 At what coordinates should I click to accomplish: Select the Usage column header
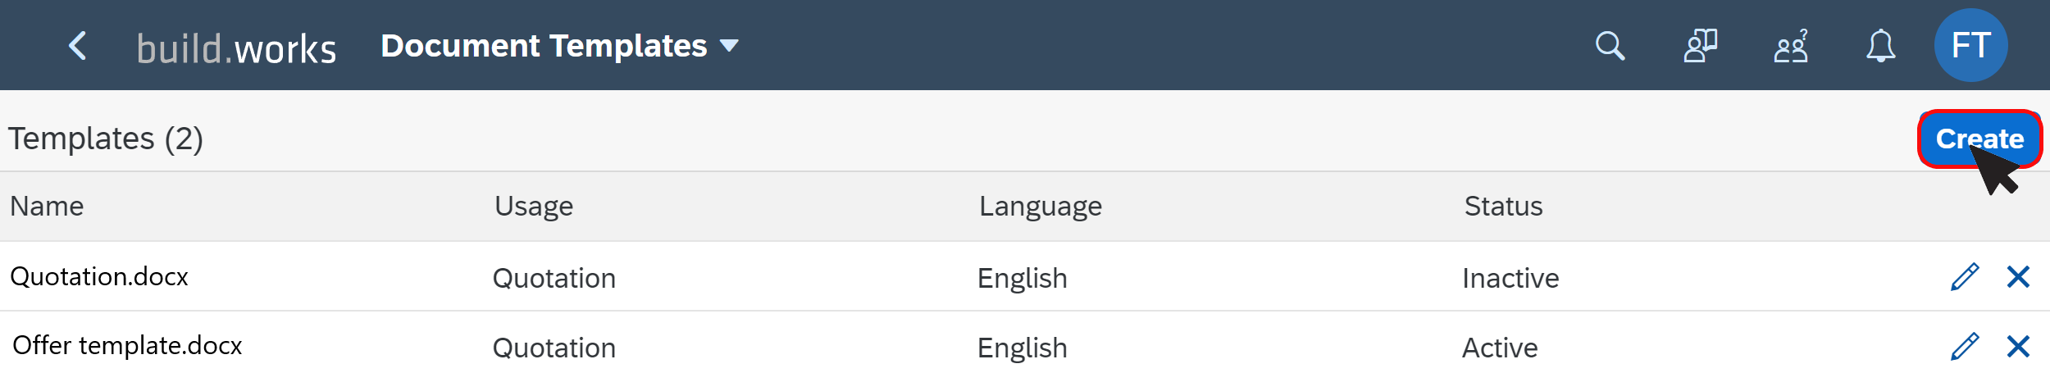tap(534, 206)
